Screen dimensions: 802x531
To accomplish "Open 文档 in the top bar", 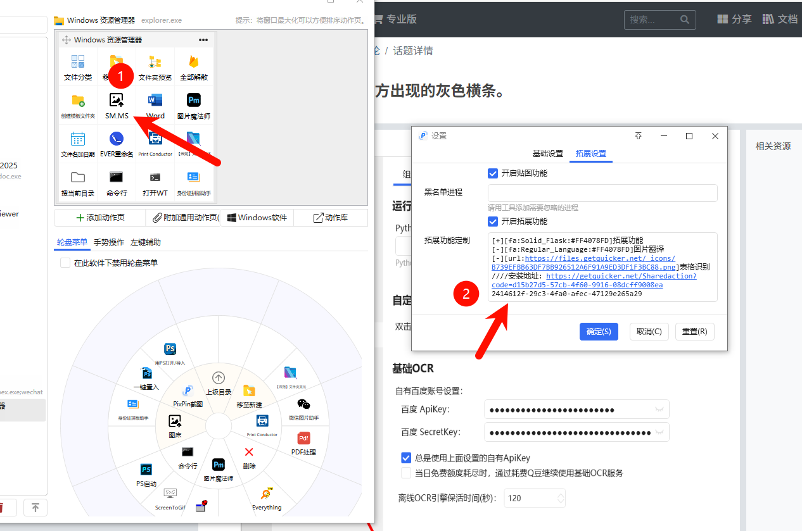I will 780,20.
